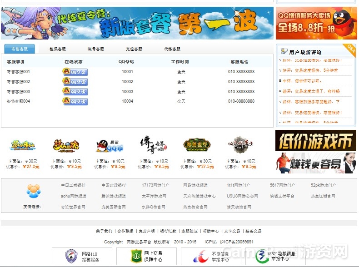Open the 代练夏令营新版套餐 banner

point(137,23)
